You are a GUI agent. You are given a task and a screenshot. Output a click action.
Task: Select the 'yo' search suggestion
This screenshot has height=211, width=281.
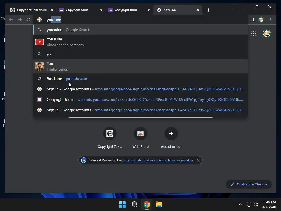[x=141, y=54]
